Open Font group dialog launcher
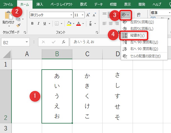This screenshot has width=171, height=133. pos(97,32)
